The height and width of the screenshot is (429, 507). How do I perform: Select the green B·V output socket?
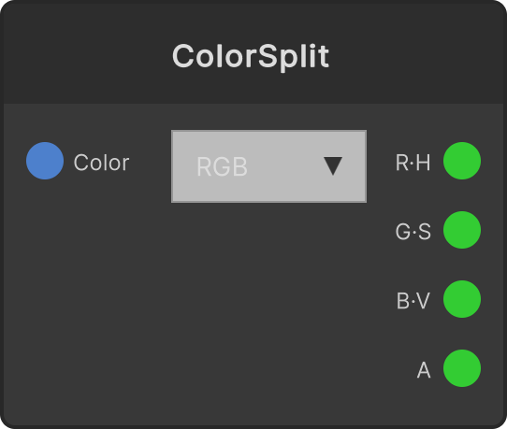(462, 299)
